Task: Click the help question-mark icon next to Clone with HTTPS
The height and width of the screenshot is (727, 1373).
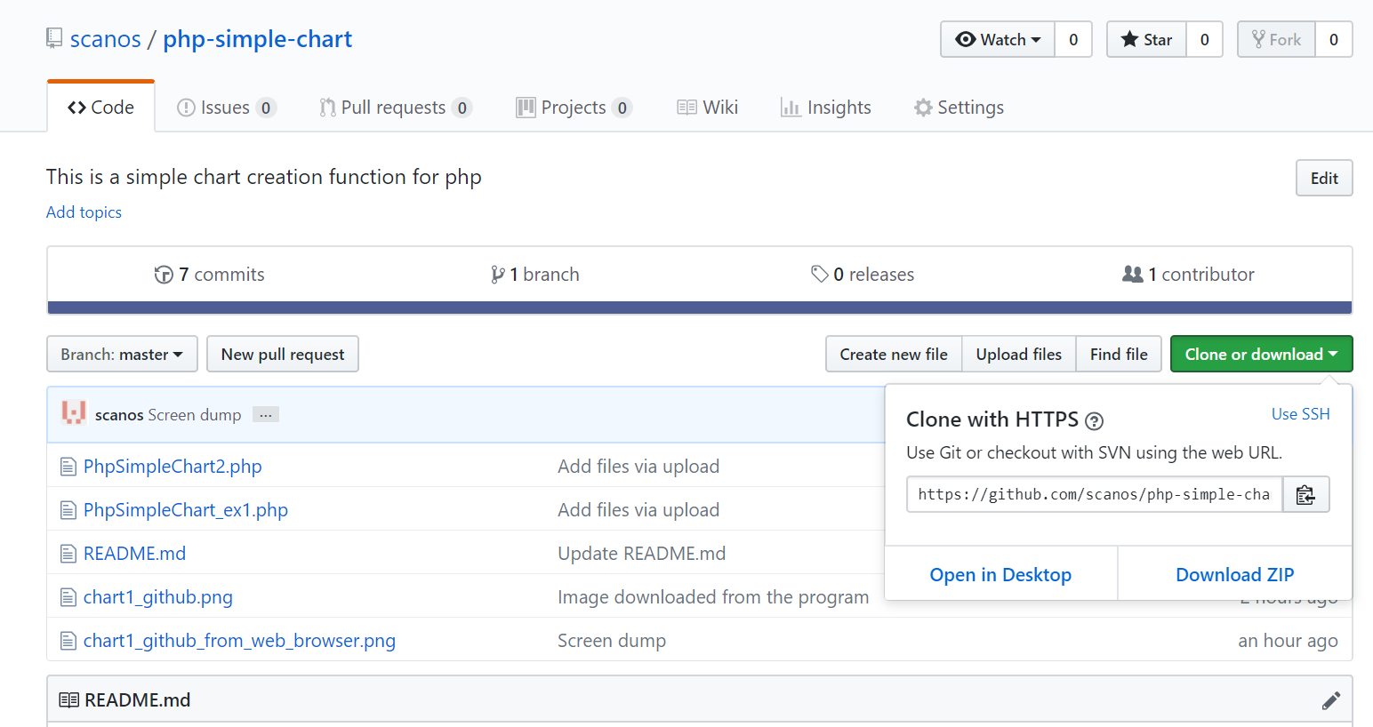Action: pyautogui.click(x=1095, y=421)
